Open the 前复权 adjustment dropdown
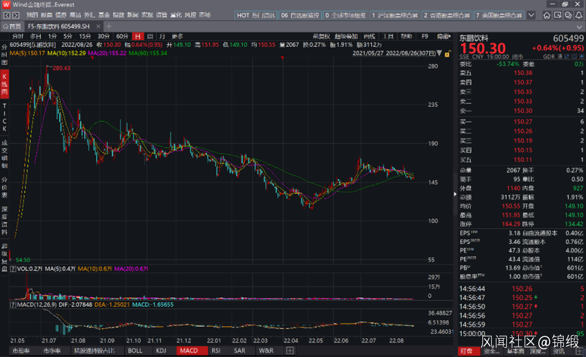 [x=321, y=36]
